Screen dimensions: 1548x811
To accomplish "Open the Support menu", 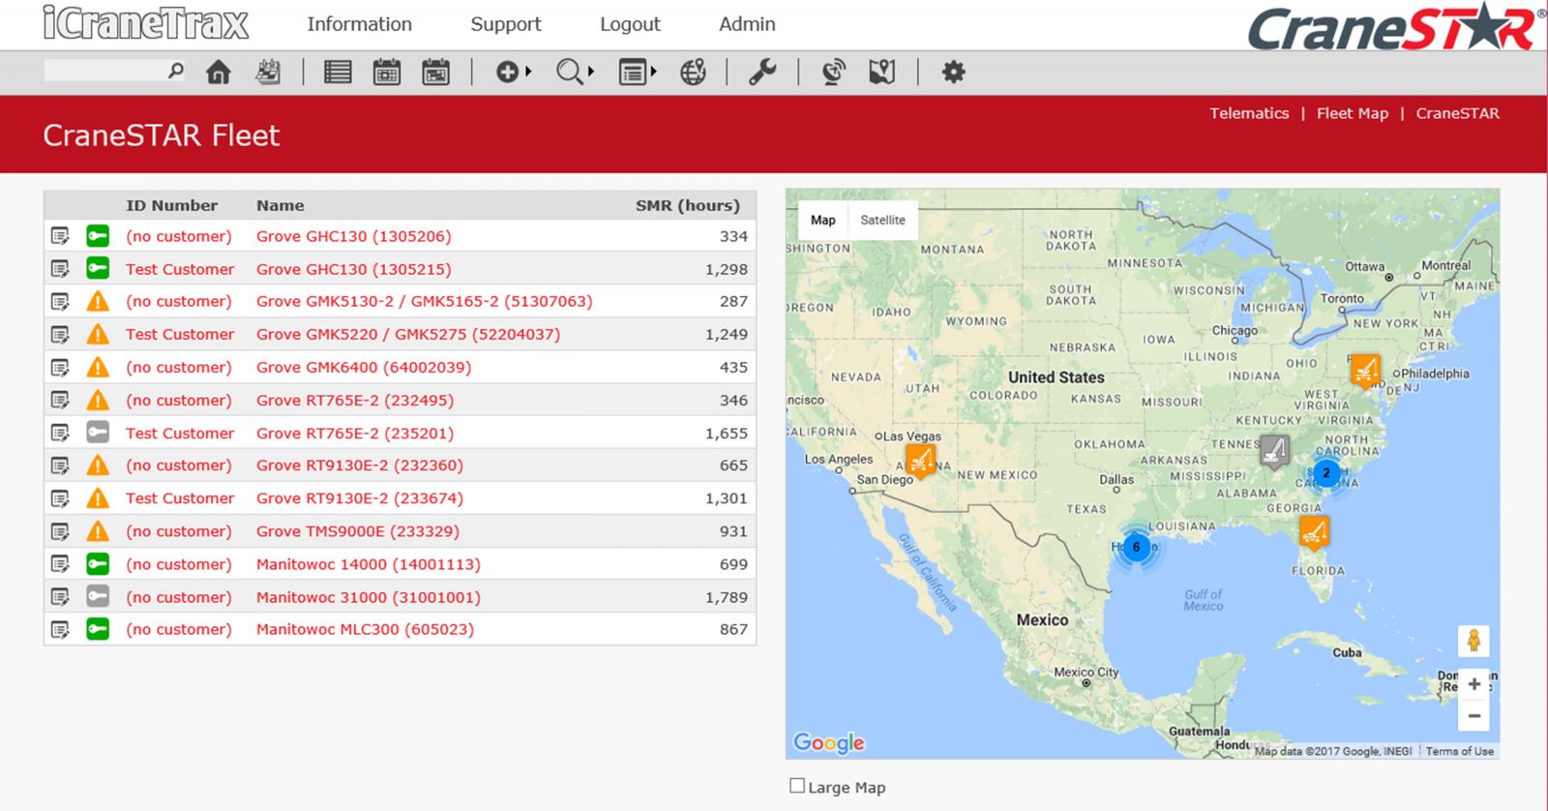I will pyautogui.click(x=506, y=24).
